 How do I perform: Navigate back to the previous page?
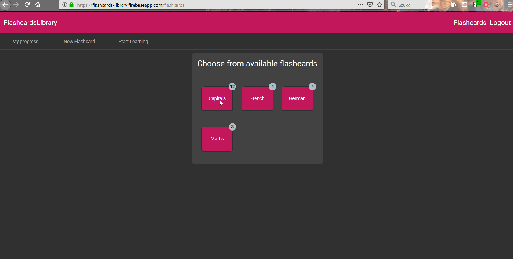pos(5,5)
